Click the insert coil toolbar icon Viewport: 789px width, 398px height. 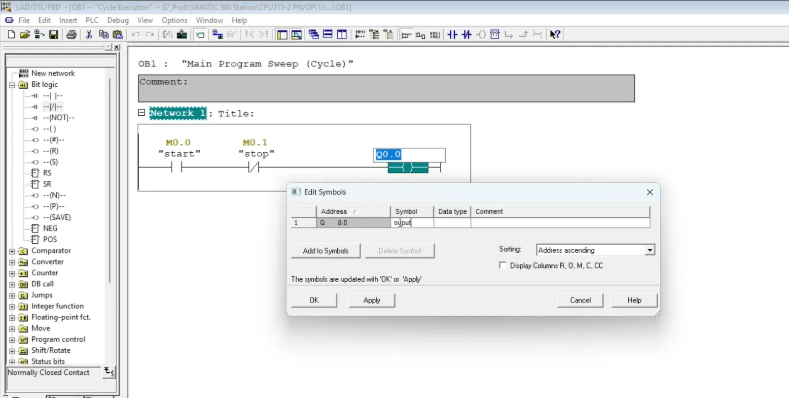[481, 34]
